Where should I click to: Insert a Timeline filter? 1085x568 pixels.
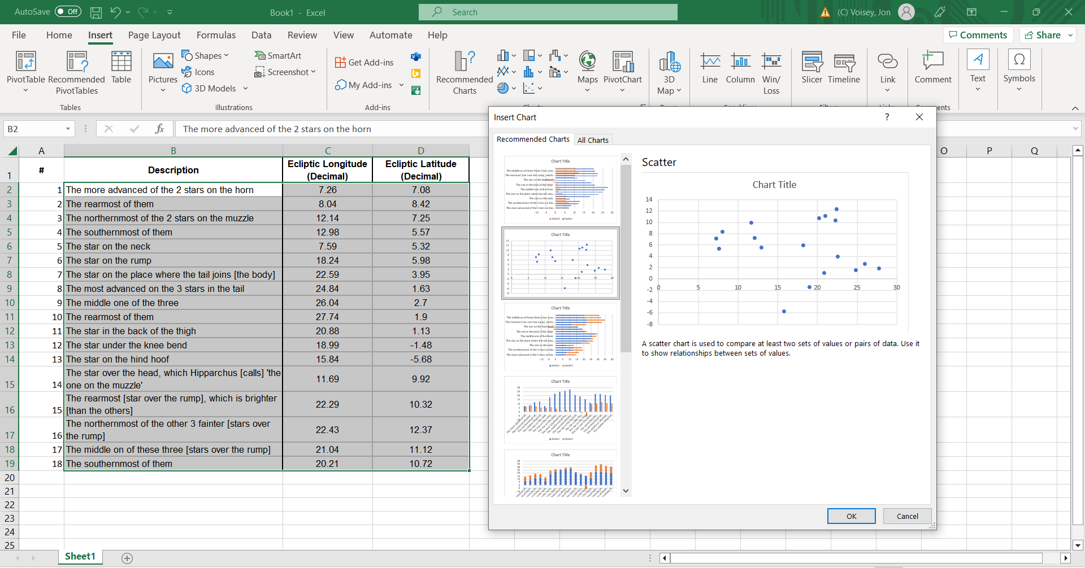[x=844, y=68]
